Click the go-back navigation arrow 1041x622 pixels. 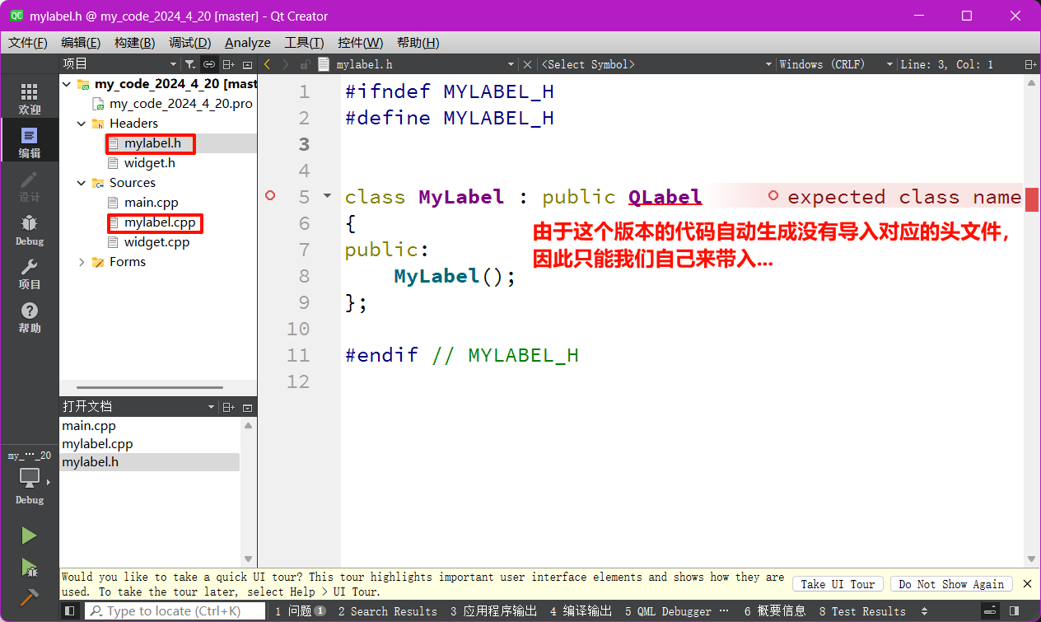[x=265, y=63]
